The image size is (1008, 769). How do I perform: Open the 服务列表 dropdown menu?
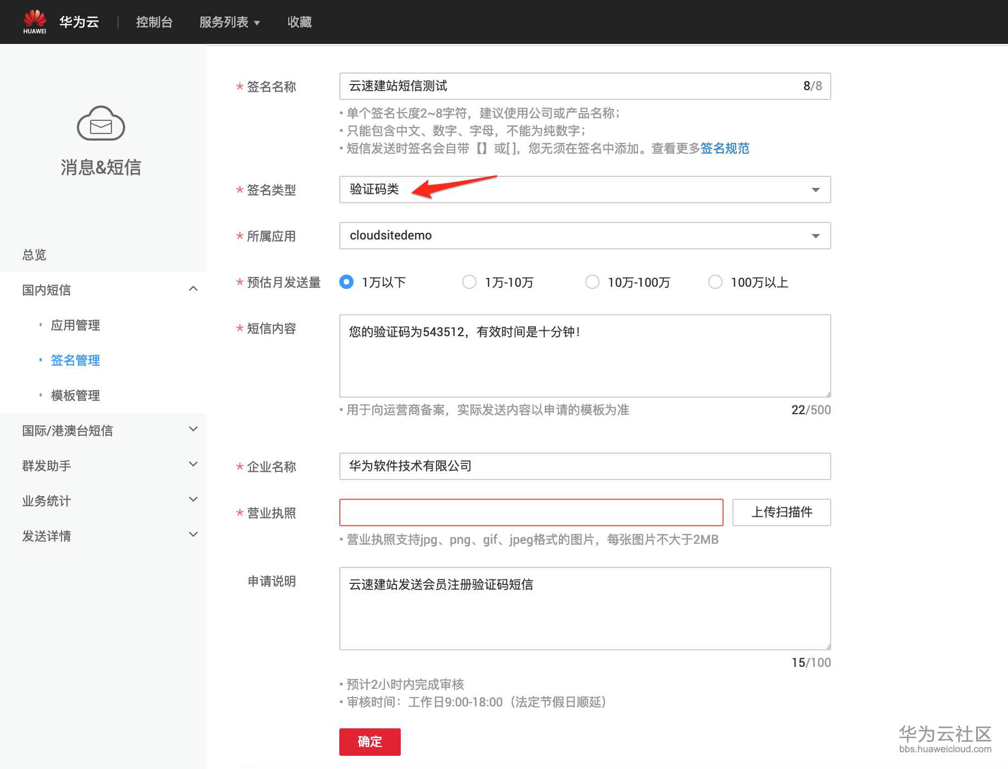229,22
